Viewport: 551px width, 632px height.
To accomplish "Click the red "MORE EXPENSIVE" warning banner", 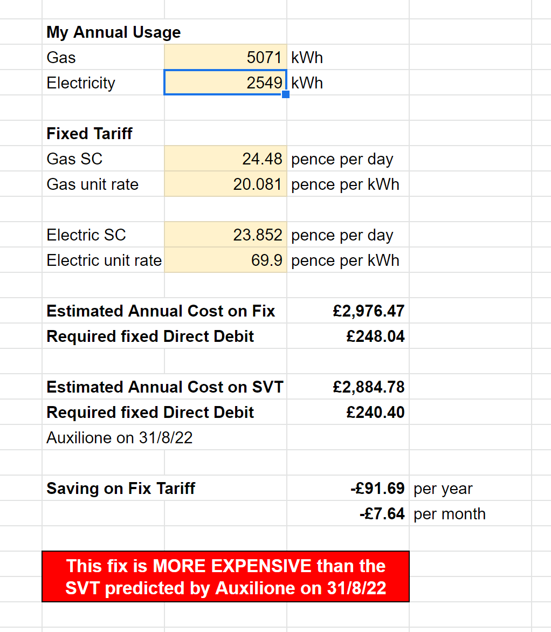I will [225, 576].
